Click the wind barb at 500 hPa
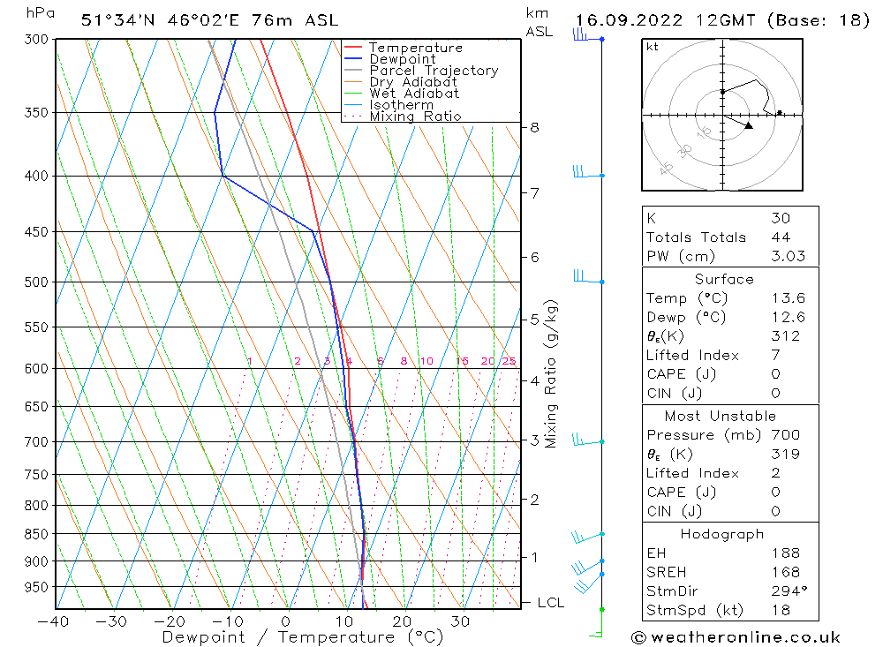The width and height of the screenshot is (883, 647). 588,276
